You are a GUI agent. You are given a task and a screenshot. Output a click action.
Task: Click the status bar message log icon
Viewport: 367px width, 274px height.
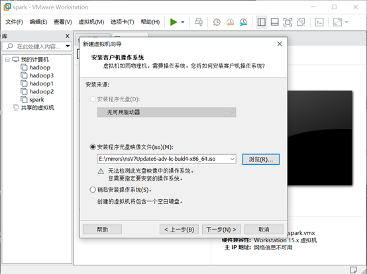(x=354, y=269)
